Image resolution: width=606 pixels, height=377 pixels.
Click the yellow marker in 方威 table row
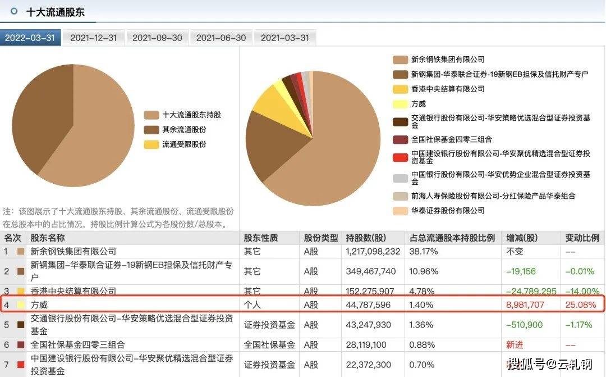point(21,305)
